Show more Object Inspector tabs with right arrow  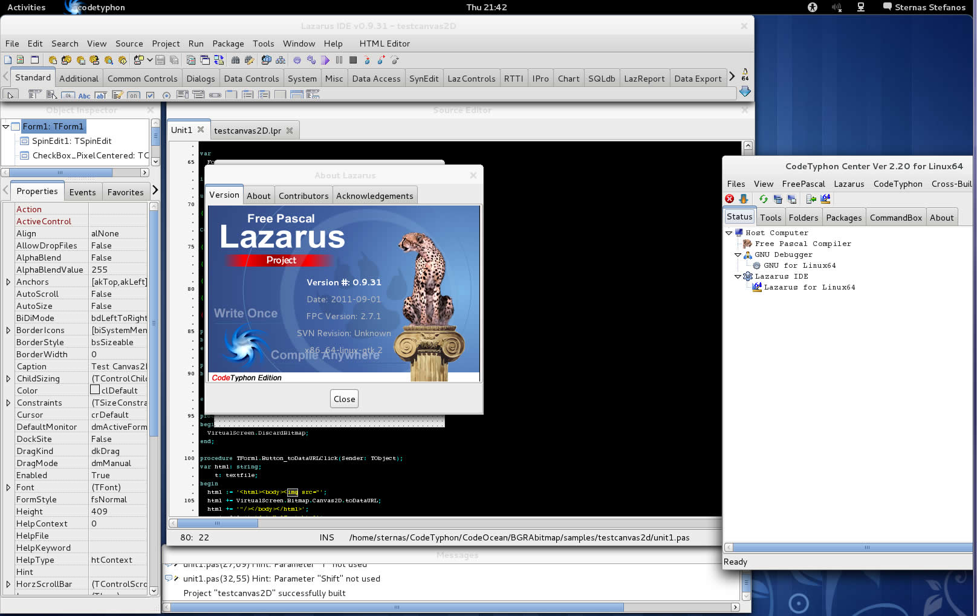pos(155,190)
